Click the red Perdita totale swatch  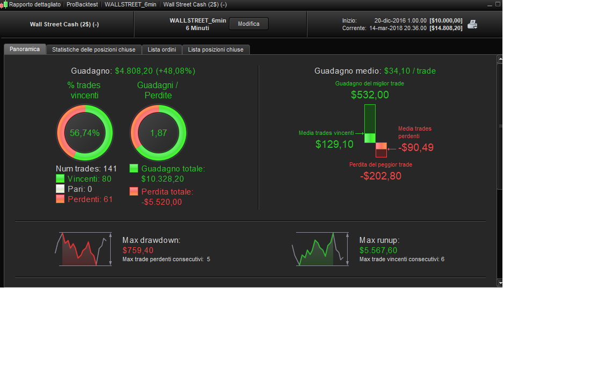click(x=134, y=191)
